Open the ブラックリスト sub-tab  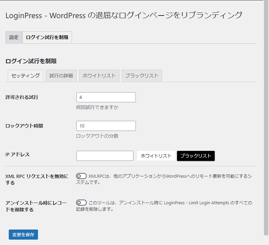142,75
